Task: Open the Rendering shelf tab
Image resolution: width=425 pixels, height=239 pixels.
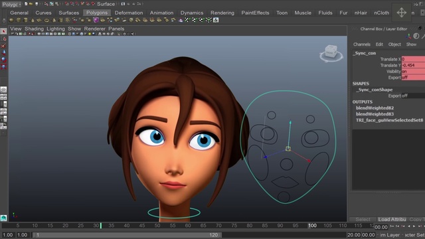Action: point(222,13)
